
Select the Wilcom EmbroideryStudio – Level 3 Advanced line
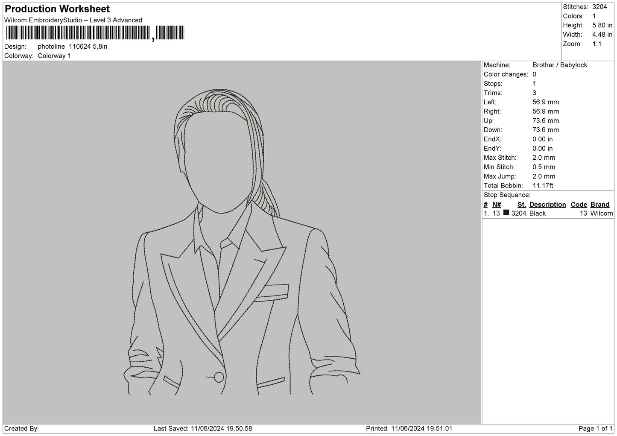click(x=73, y=20)
